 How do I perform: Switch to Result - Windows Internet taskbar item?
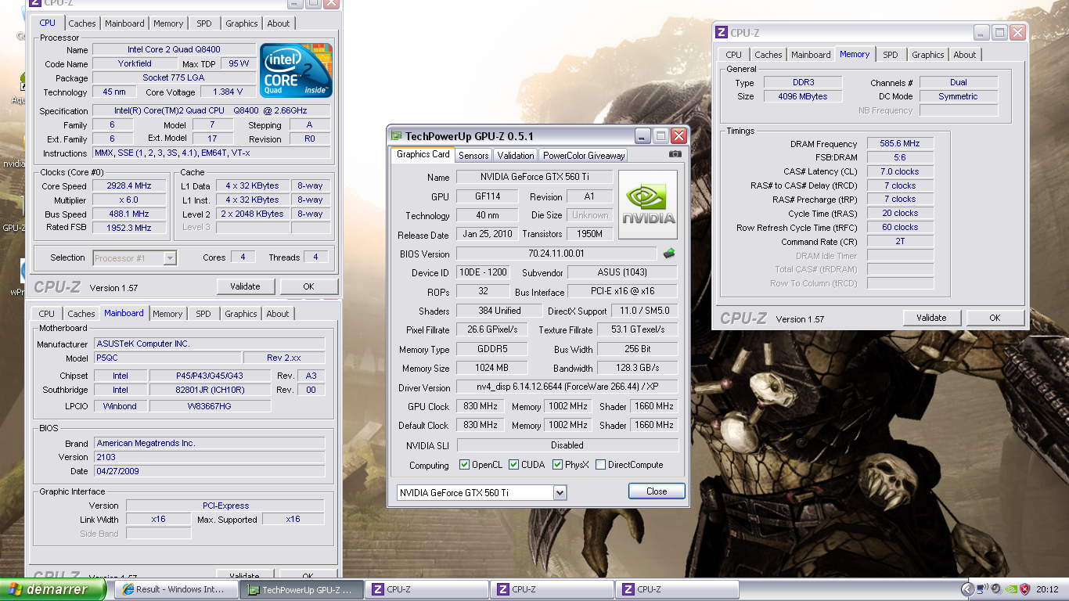click(x=177, y=590)
